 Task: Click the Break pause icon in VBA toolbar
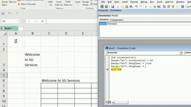[150, 7]
